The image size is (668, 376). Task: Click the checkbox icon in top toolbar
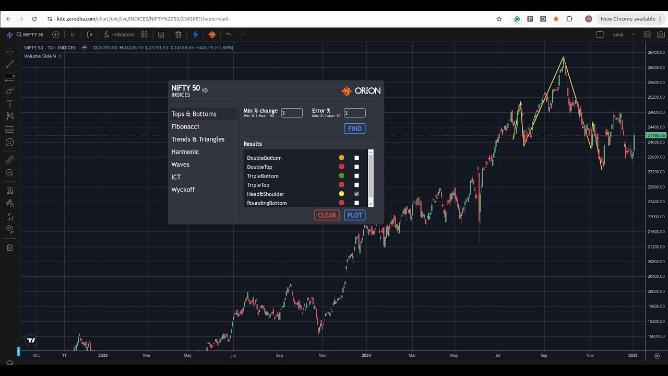[x=161, y=34]
